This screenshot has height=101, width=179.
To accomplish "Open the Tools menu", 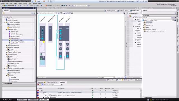I will point(30,3).
